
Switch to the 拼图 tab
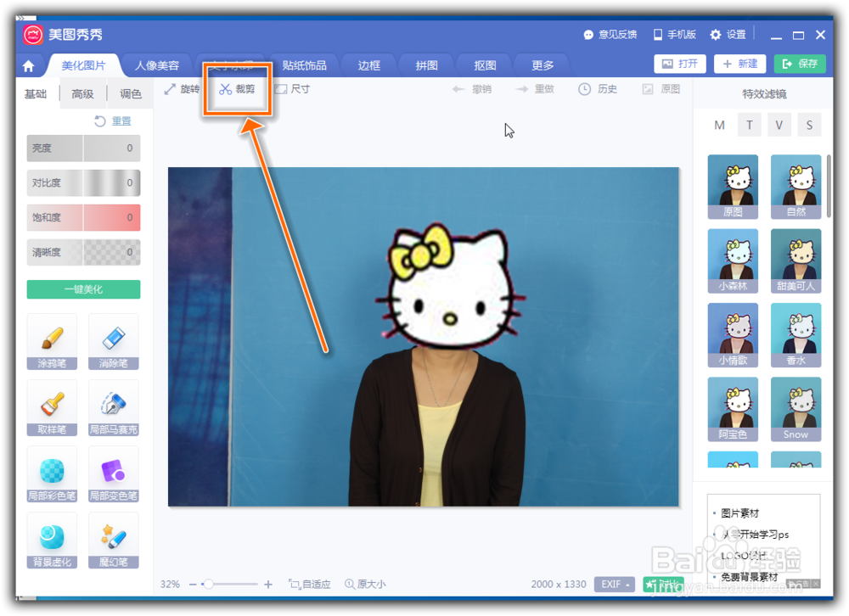(427, 65)
